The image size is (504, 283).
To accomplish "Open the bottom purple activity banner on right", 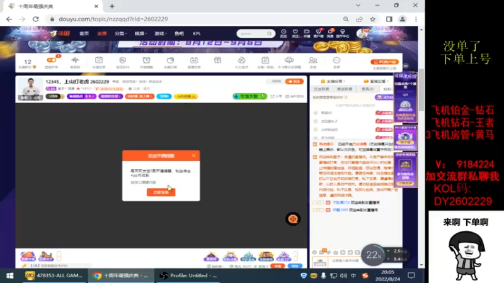I will point(405,170).
